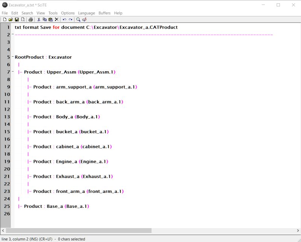
Task: Open the Search menu
Action: tap(27, 13)
